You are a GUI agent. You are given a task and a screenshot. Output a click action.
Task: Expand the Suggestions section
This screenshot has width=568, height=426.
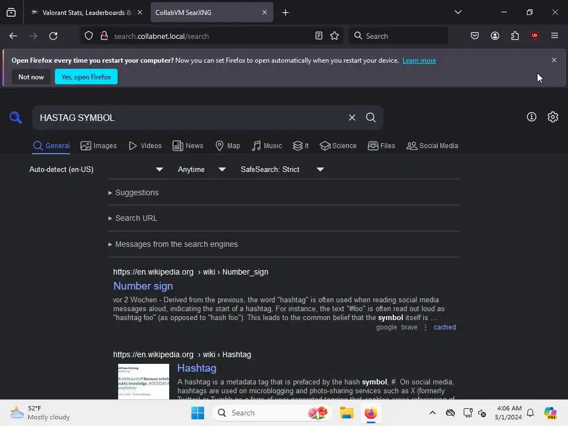point(133,192)
